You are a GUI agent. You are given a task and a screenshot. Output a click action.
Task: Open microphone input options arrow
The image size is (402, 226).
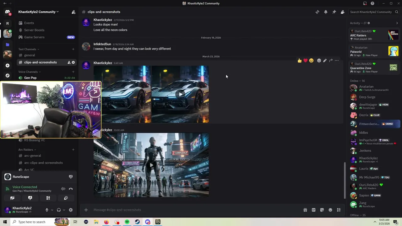[x=52, y=210]
